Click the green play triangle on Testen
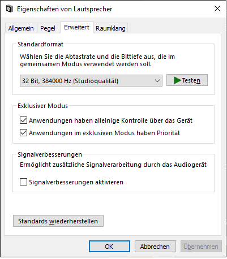The height and width of the screenshot is (259, 227). pos(177,80)
